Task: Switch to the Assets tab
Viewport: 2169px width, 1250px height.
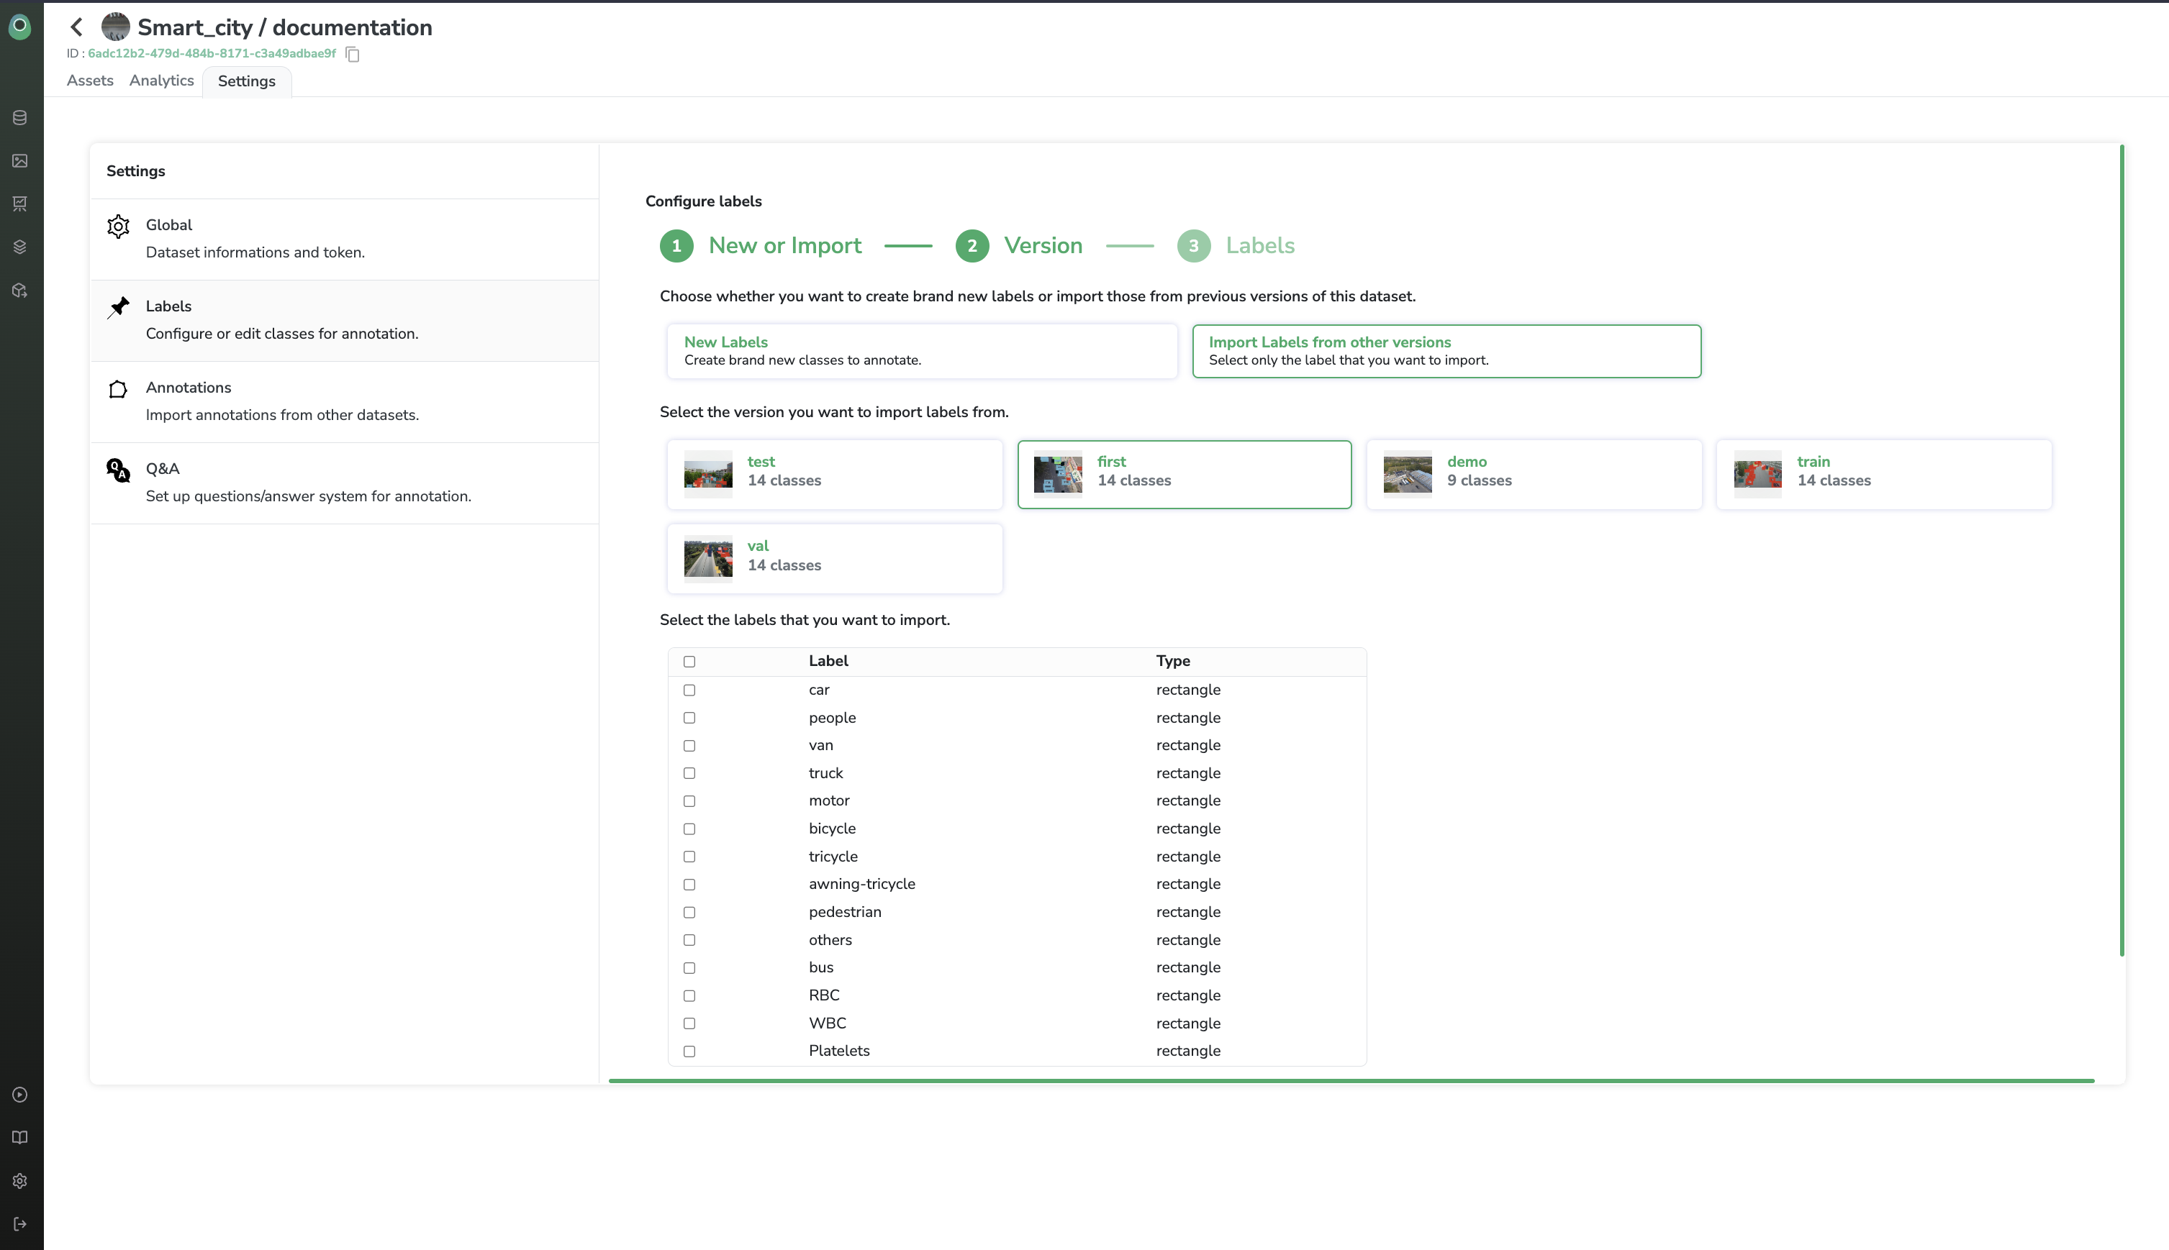Action: tap(90, 81)
